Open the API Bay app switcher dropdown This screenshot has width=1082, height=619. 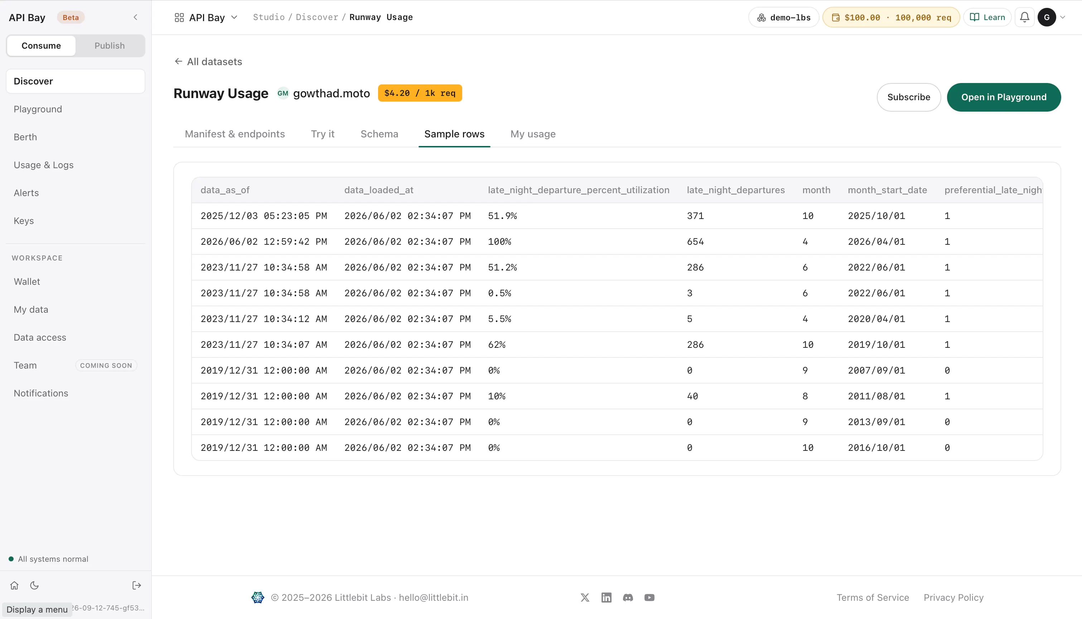click(x=206, y=18)
